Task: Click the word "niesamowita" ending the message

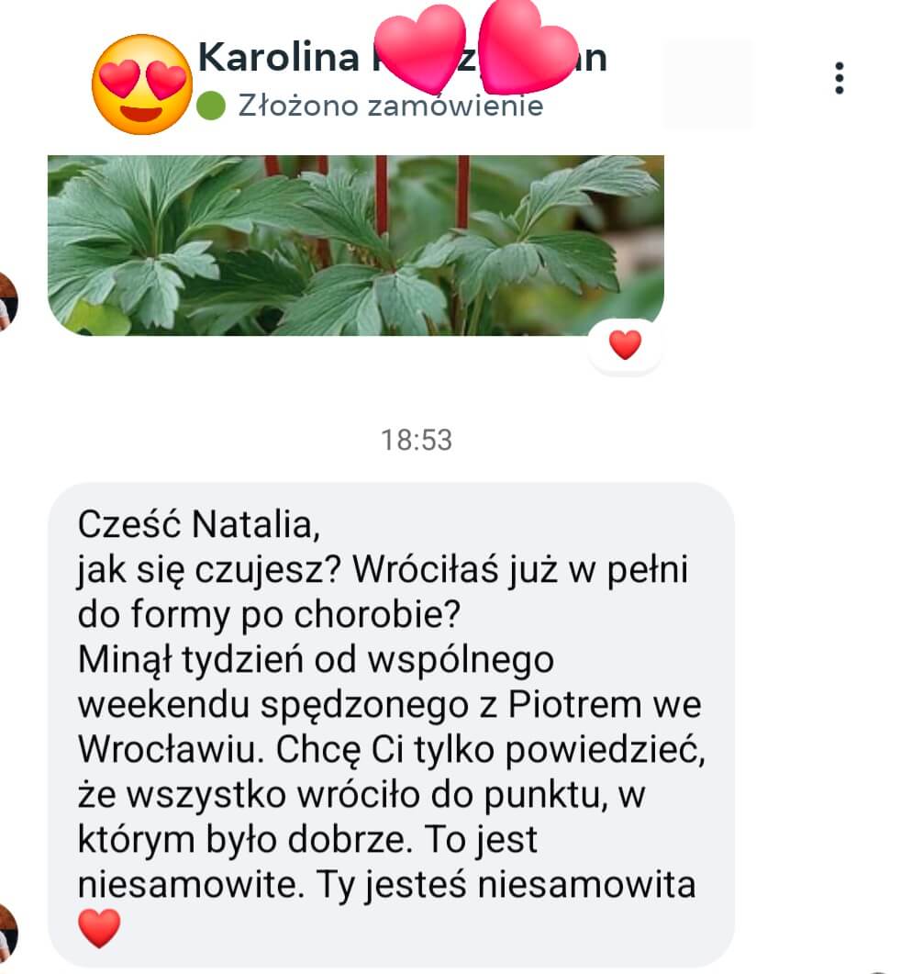Action: pyautogui.click(x=586, y=885)
